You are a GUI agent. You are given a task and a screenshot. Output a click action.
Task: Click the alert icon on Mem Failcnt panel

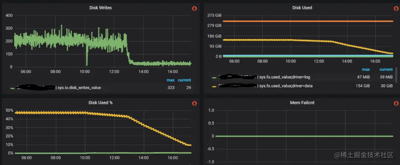(x=396, y=103)
